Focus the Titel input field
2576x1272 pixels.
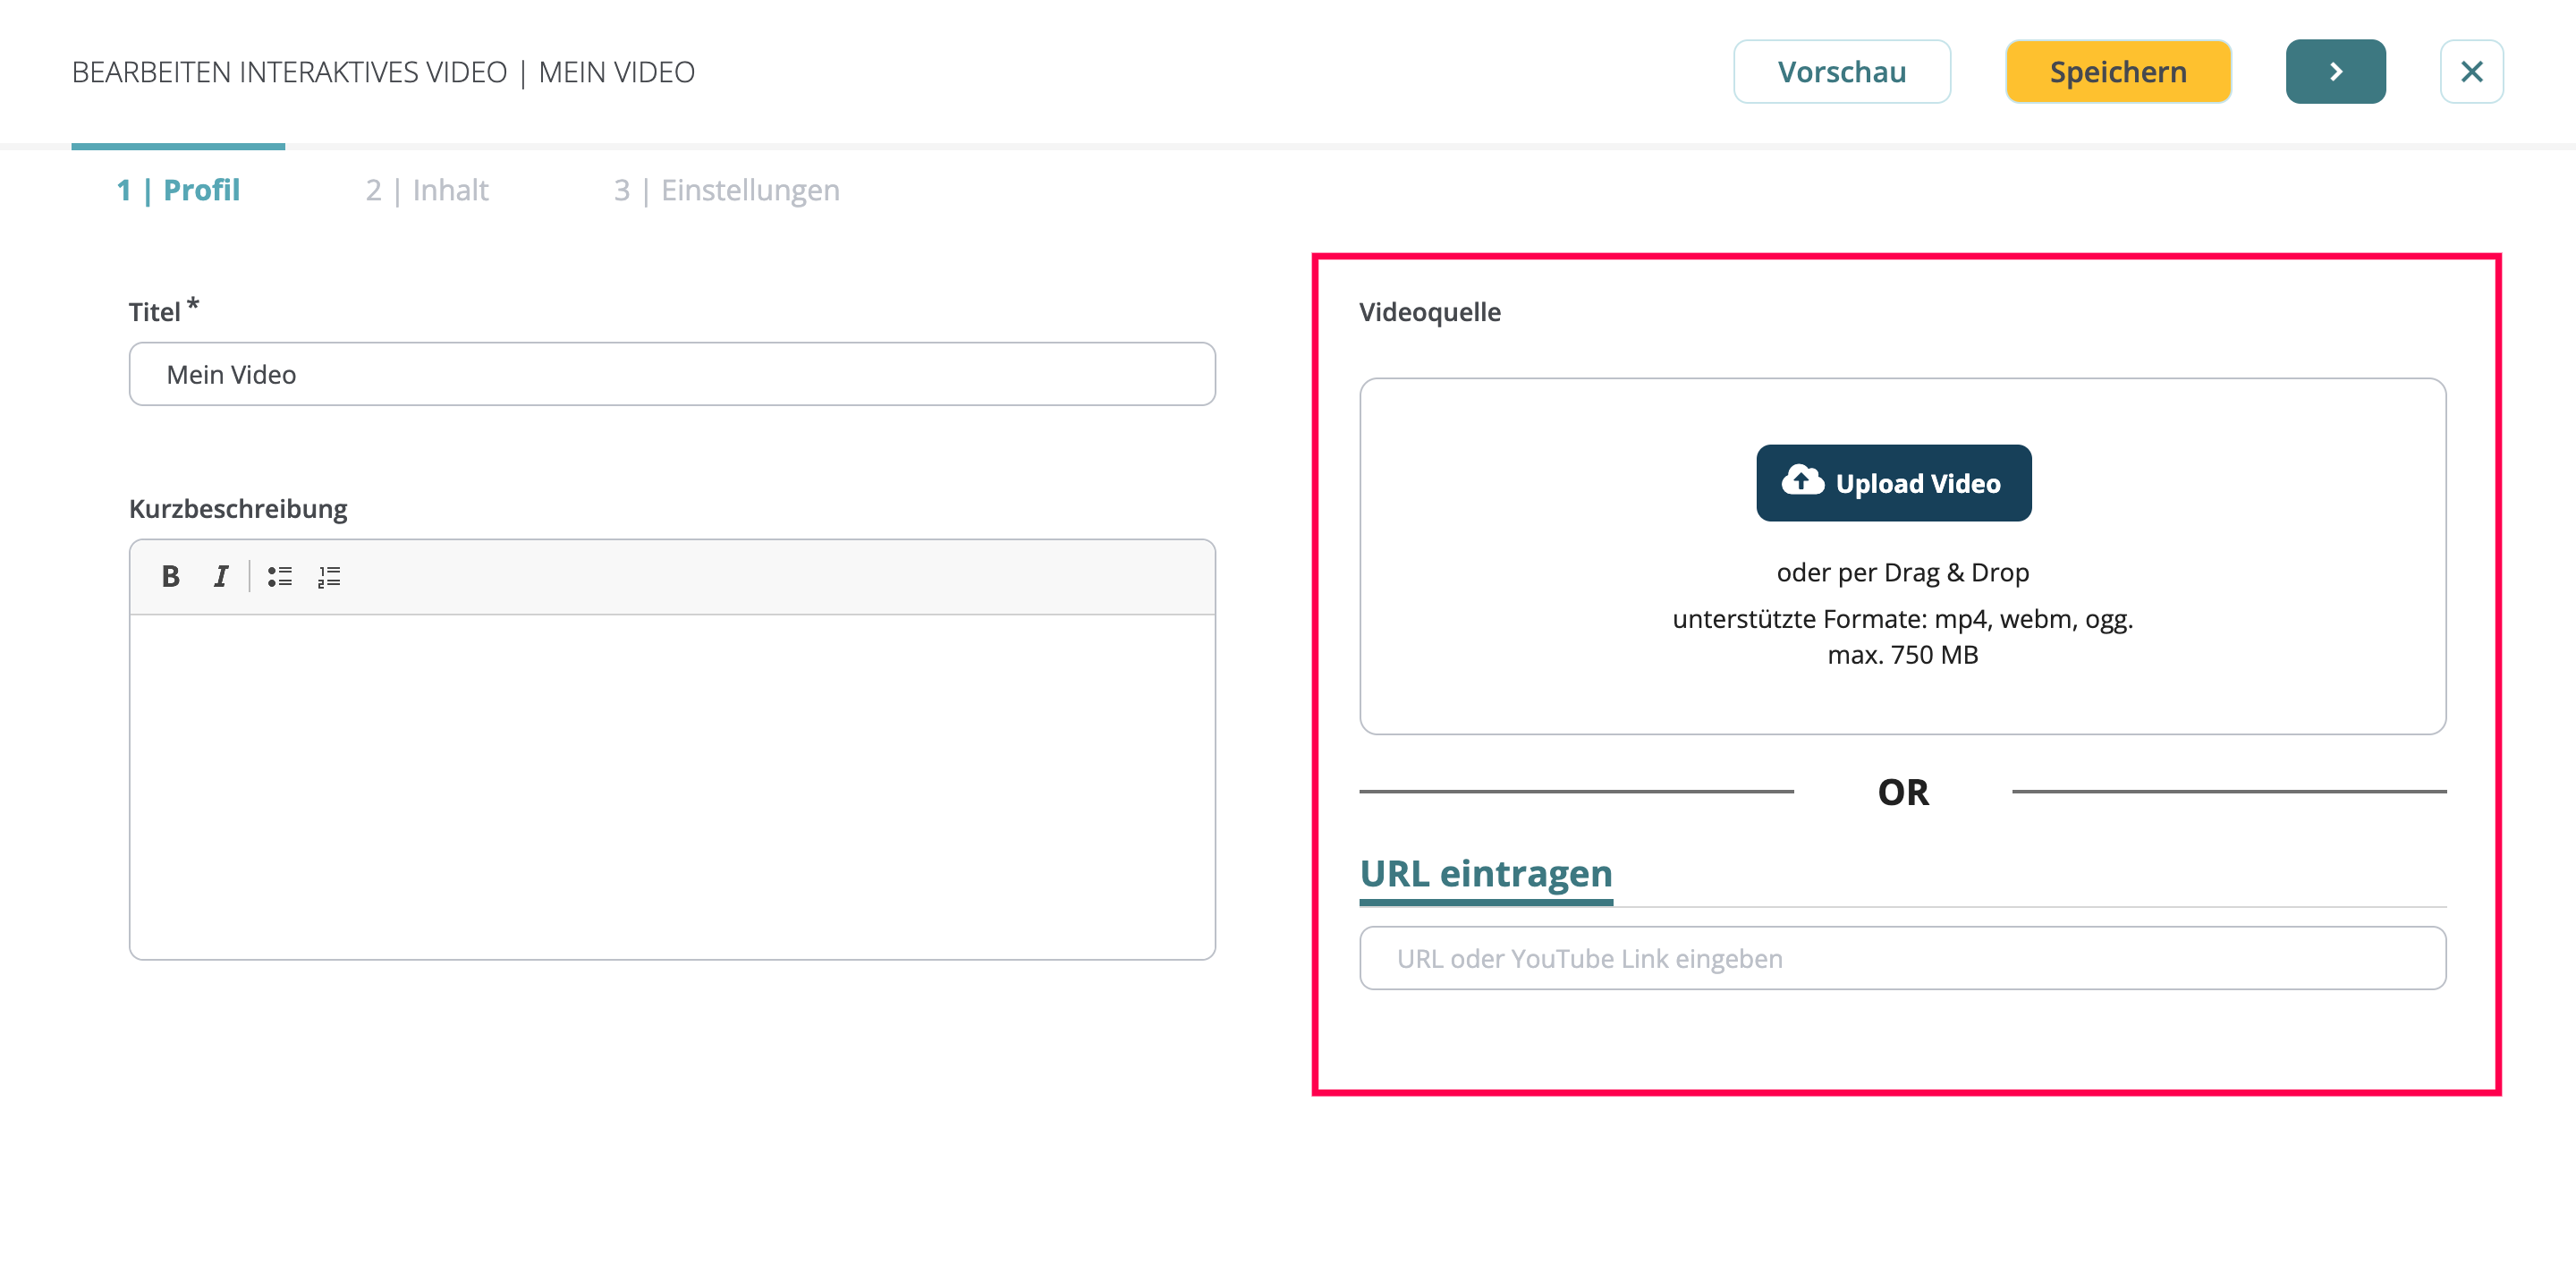coord(672,374)
